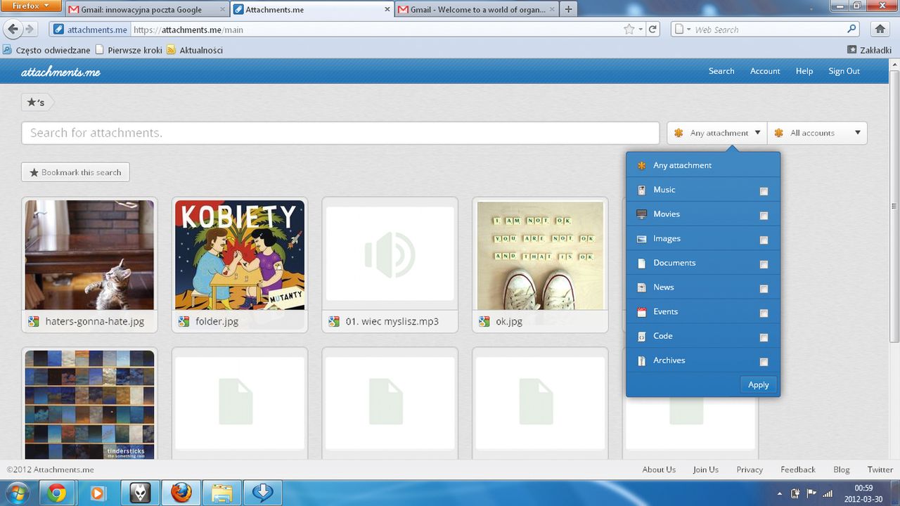Tick the Events checkbox
The image size is (900, 506).
764,313
